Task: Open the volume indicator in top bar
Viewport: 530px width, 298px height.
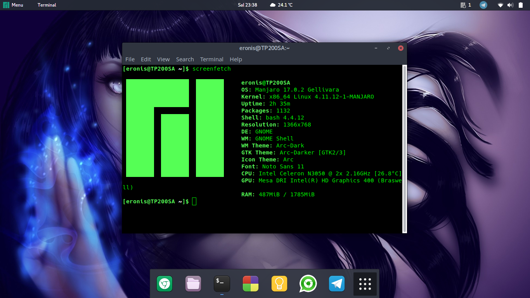Action: (x=510, y=5)
